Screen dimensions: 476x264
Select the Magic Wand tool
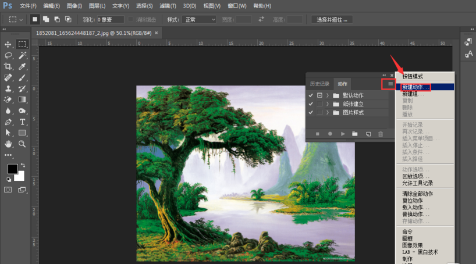(22, 55)
